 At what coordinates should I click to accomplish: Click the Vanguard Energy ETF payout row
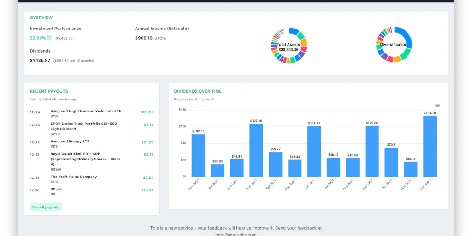click(x=92, y=144)
